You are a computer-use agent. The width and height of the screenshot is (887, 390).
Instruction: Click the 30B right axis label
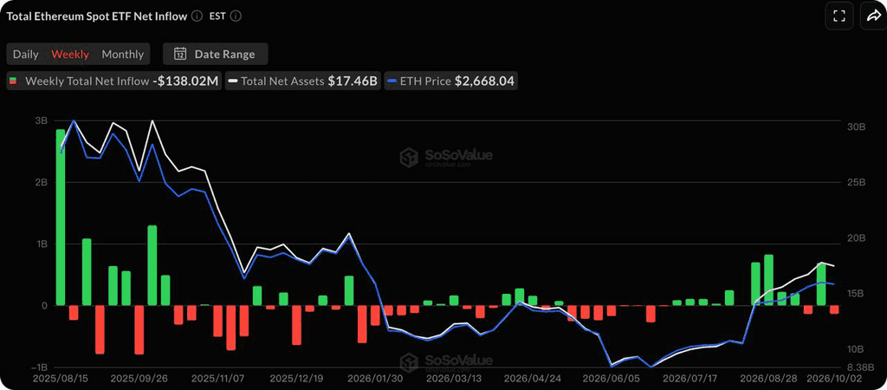pyautogui.click(x=857, y=127)
